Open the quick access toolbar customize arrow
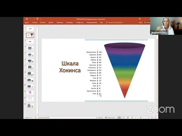The image size is (182, 136). 41,19
